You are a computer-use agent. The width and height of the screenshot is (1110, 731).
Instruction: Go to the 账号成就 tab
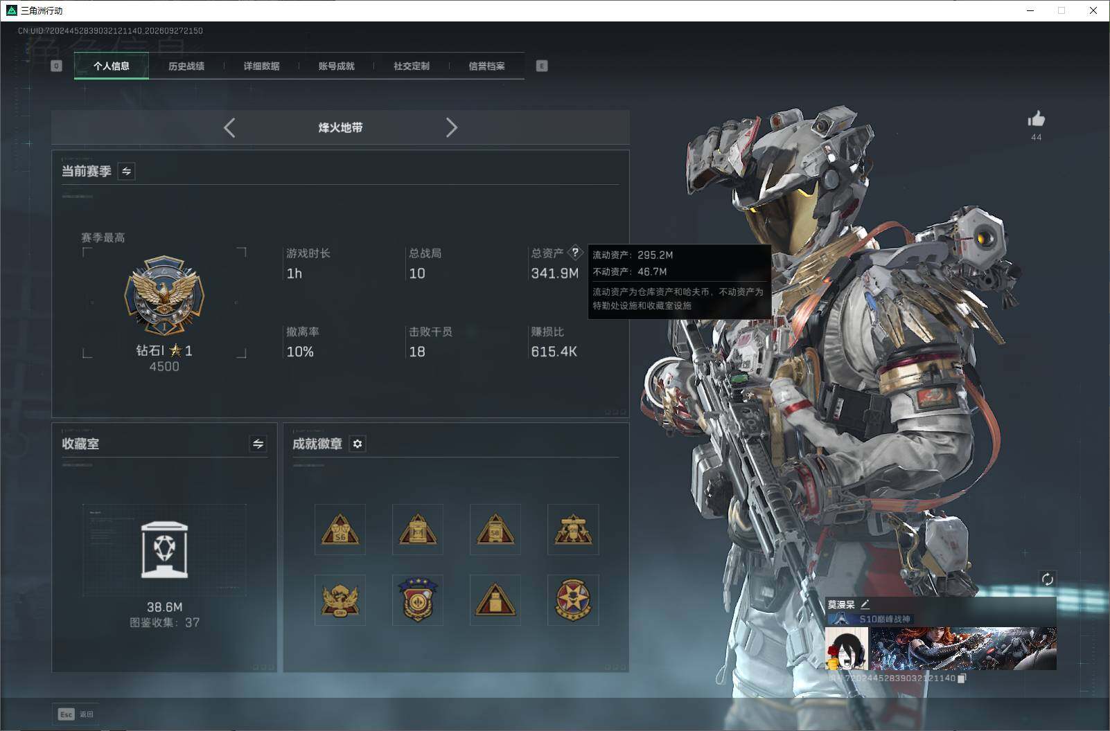pos(336,66)
